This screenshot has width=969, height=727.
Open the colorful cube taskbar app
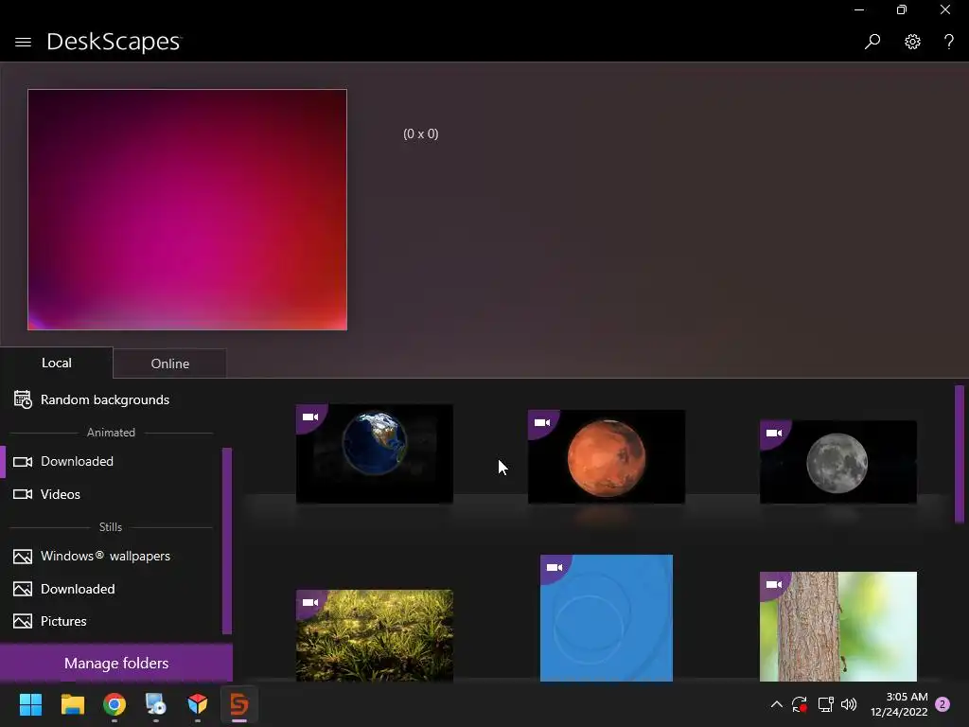point(198,704)
